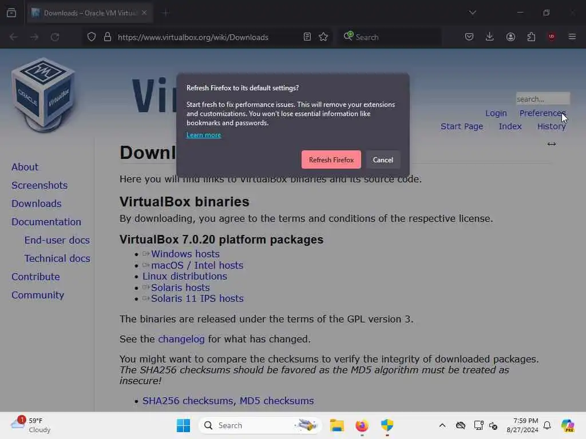Follow the Learn more link in dialog
The image size is (586, 439).
[204, 135]
